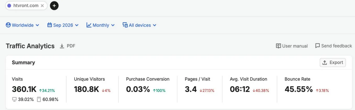Click the mobile icon beside 60.98%
The height and width of the screenshot is (110, 355).
click(39, 100)
